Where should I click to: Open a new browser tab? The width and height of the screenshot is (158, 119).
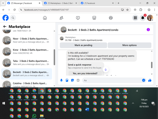click(118, 3)
